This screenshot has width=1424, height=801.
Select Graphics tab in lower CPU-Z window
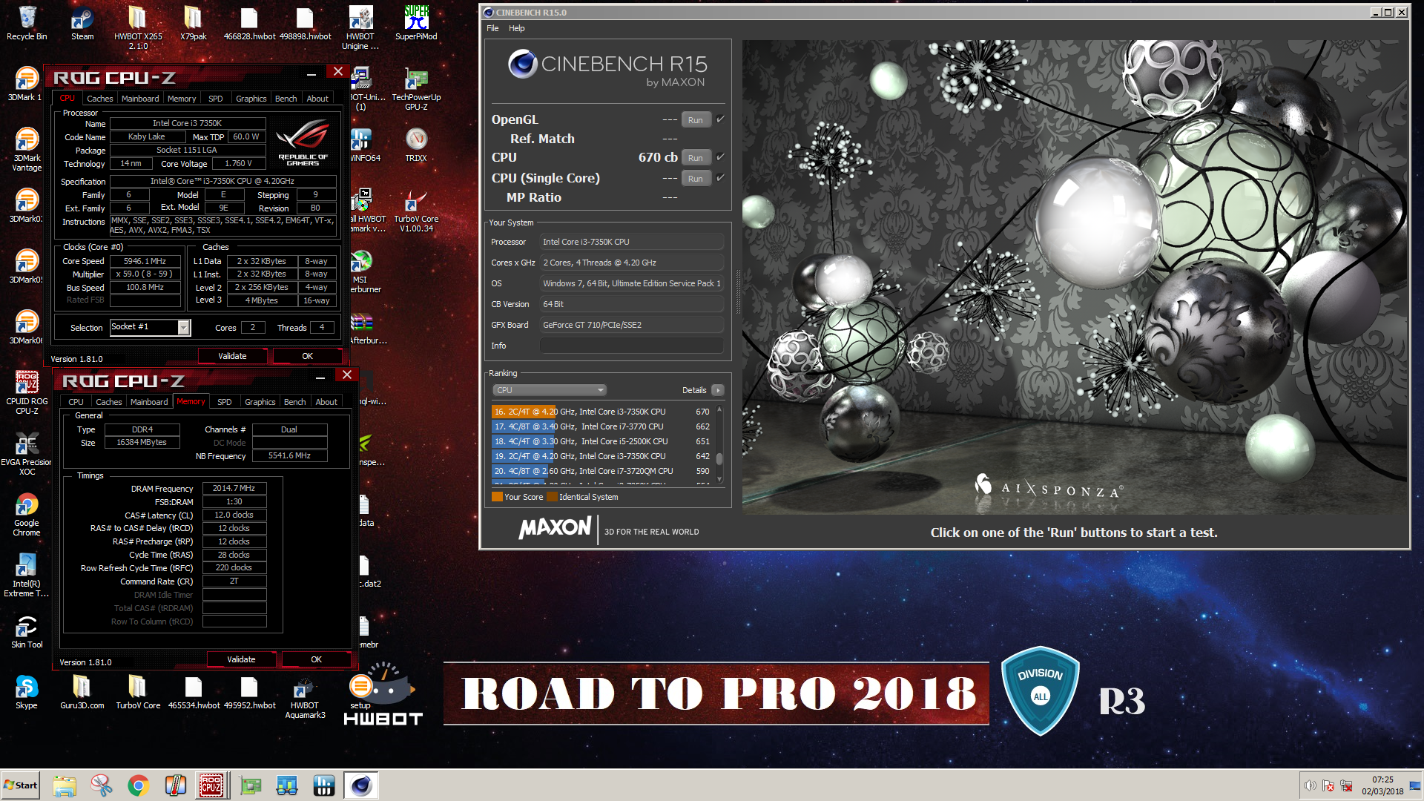click(260, 402)
